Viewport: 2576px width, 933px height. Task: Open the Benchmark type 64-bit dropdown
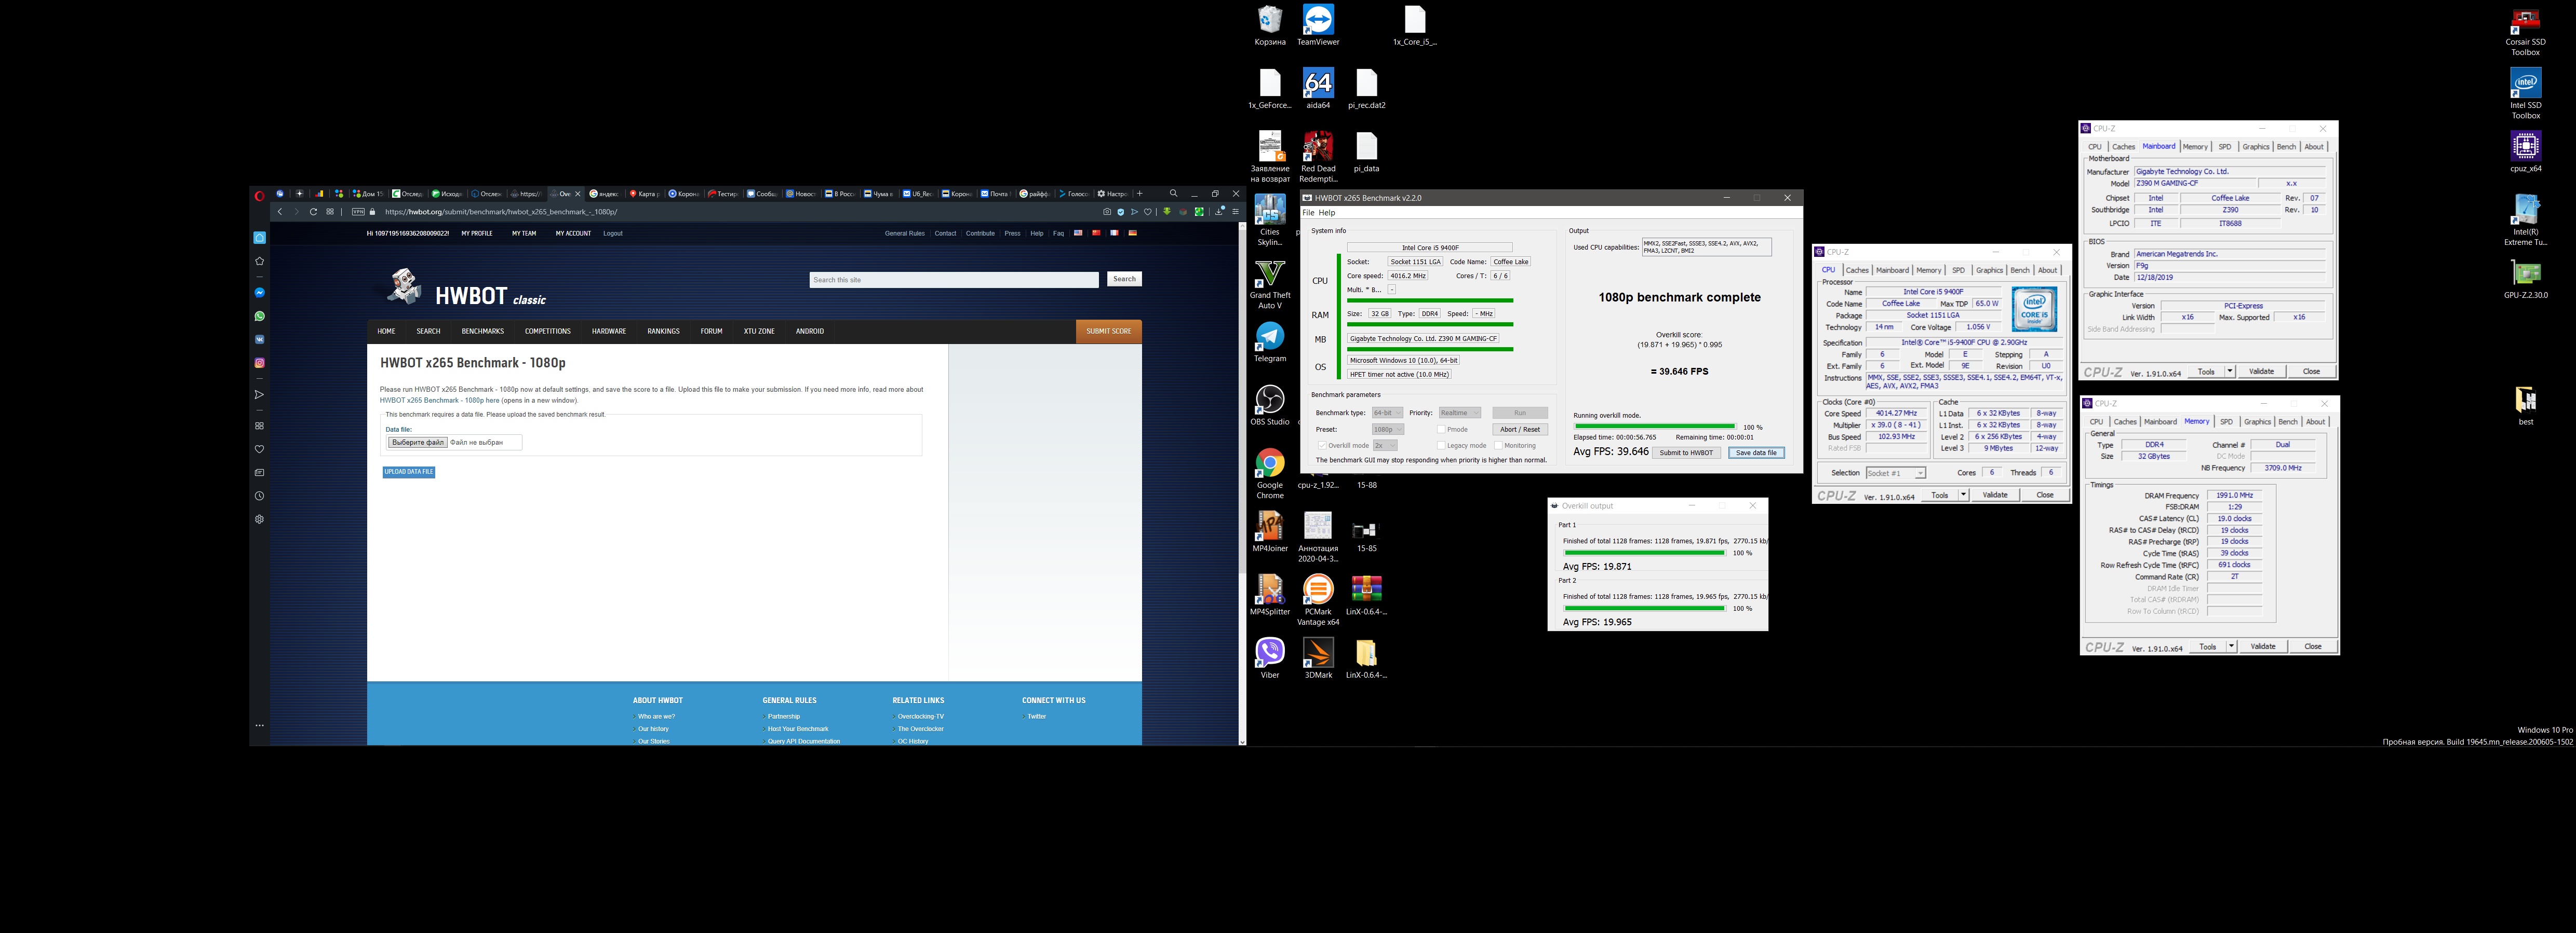pyautogui.click(x=1387, y=413)
